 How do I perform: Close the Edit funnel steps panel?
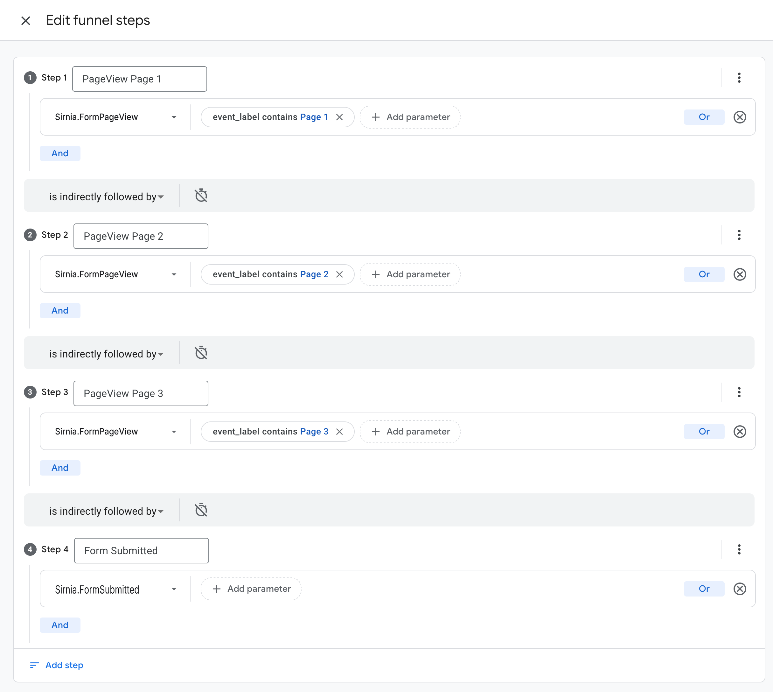coord(25,21)
